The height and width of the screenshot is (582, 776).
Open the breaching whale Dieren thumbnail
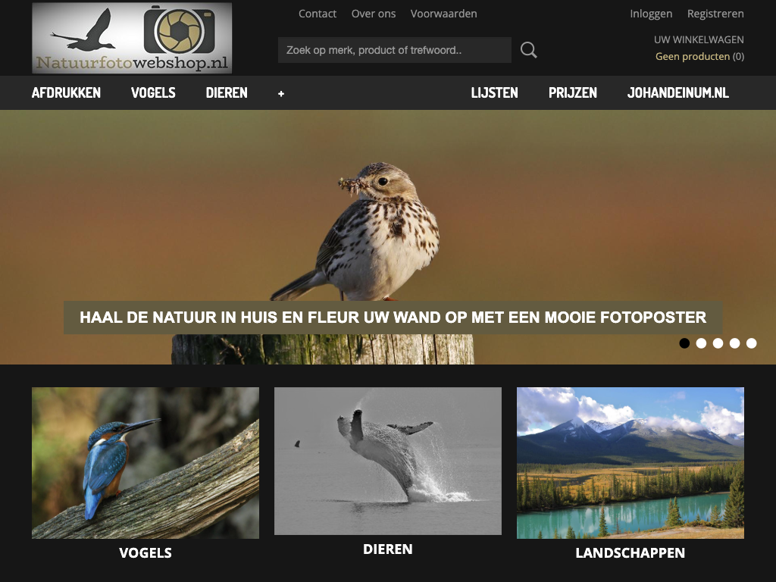tap(388, 461)
